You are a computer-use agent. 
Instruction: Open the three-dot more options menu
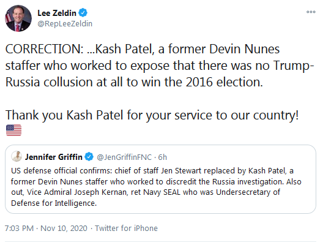tap(311, 12)
